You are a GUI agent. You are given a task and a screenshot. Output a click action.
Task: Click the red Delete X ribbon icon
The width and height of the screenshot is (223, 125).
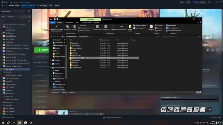pyautogui.click(x=113, y=26)
